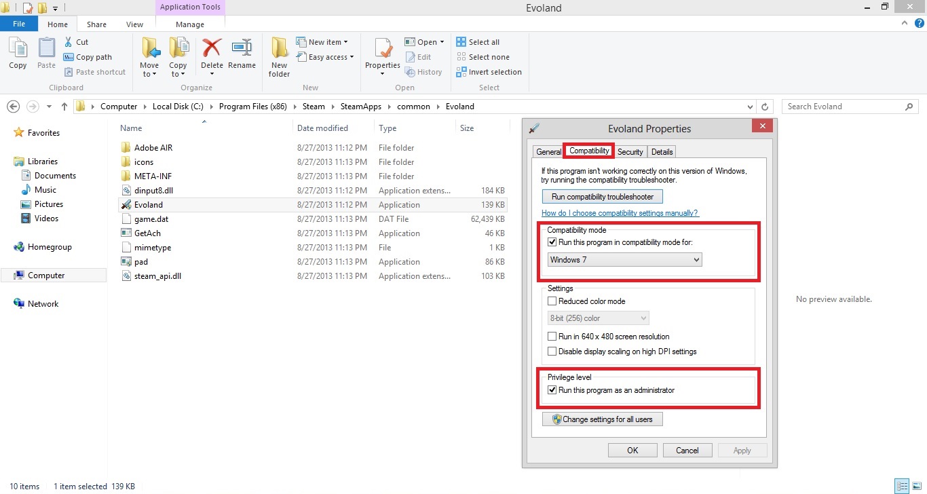The image size is (927, 494).
Task: Enable Reduced color mode checkbox
Action: pyautogui.click(x=552, y=301)
